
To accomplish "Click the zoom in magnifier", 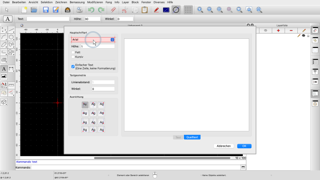I will [x=200, y=10].
